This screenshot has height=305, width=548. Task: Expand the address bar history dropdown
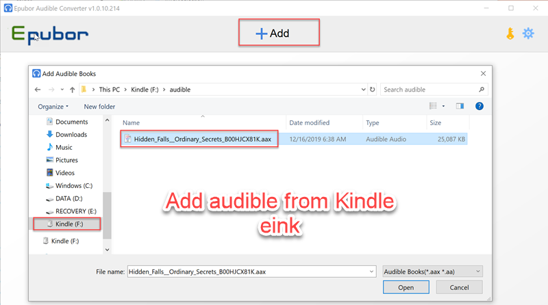click(364, 90)
